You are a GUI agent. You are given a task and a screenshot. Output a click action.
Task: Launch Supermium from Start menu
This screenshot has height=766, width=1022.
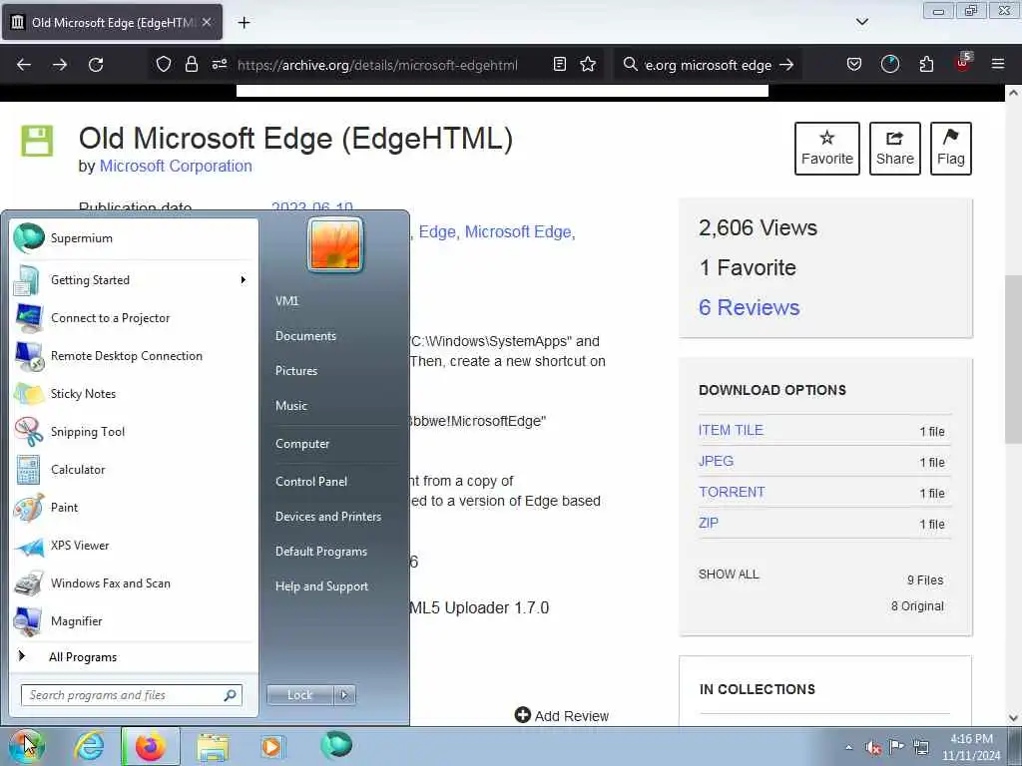(x=134, y=238)
